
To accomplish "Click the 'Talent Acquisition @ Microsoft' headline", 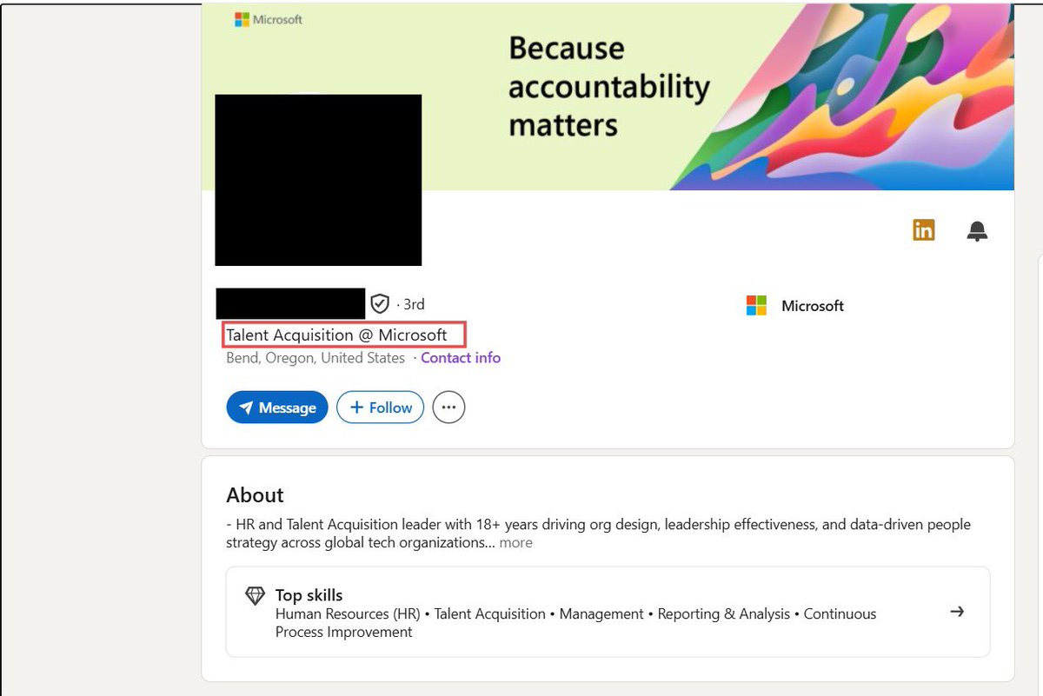I will [x=336, y=335].
